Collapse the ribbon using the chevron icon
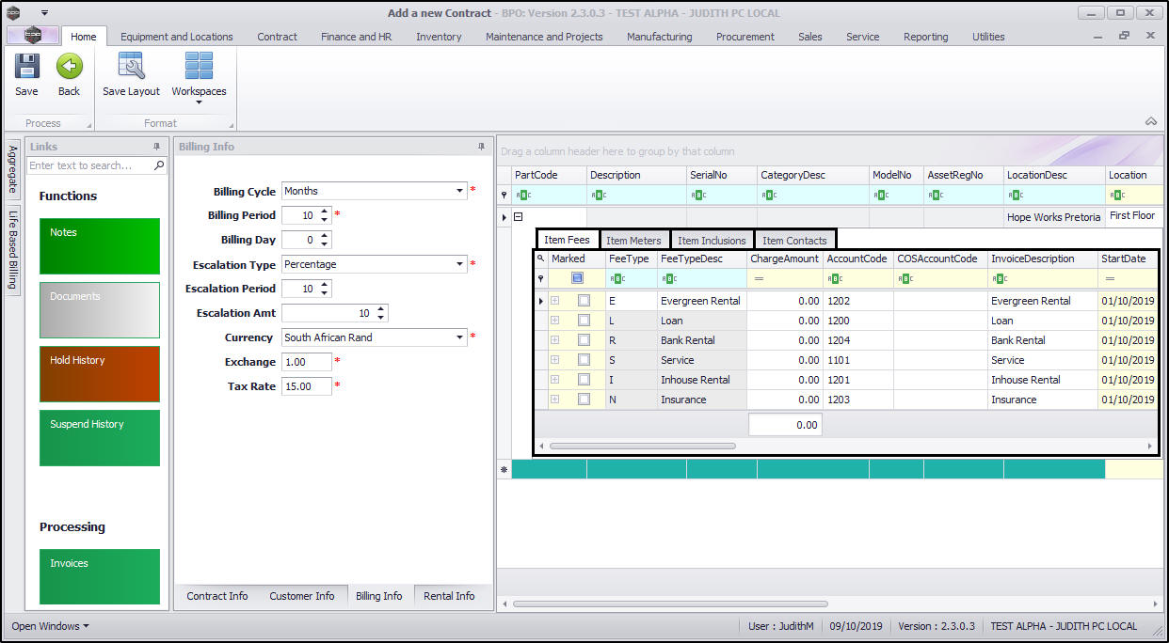Screen dimensions: 1169x643 tap(1150, 121)
